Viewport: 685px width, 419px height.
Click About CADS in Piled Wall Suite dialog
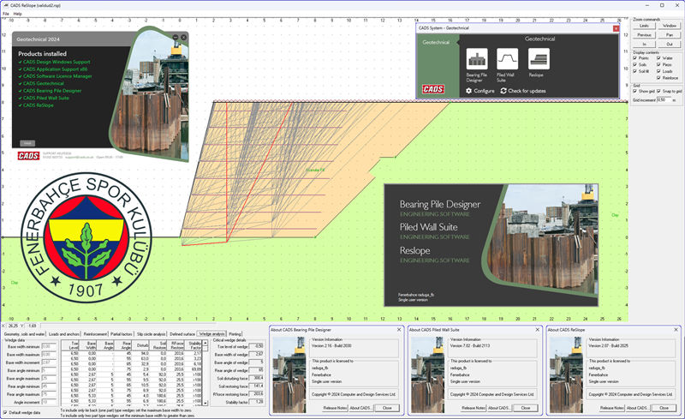(x=499, y=408)
